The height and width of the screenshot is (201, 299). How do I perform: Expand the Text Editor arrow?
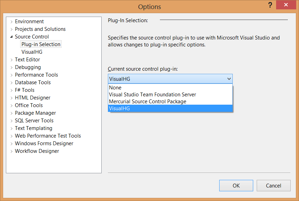11,60
